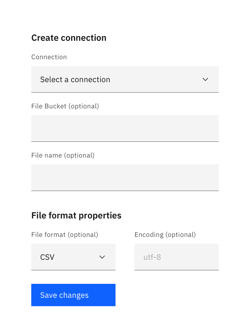Click the 'Encoding (optional)' label
This screenshot has height=333, width=250.
tap(165, 235)
